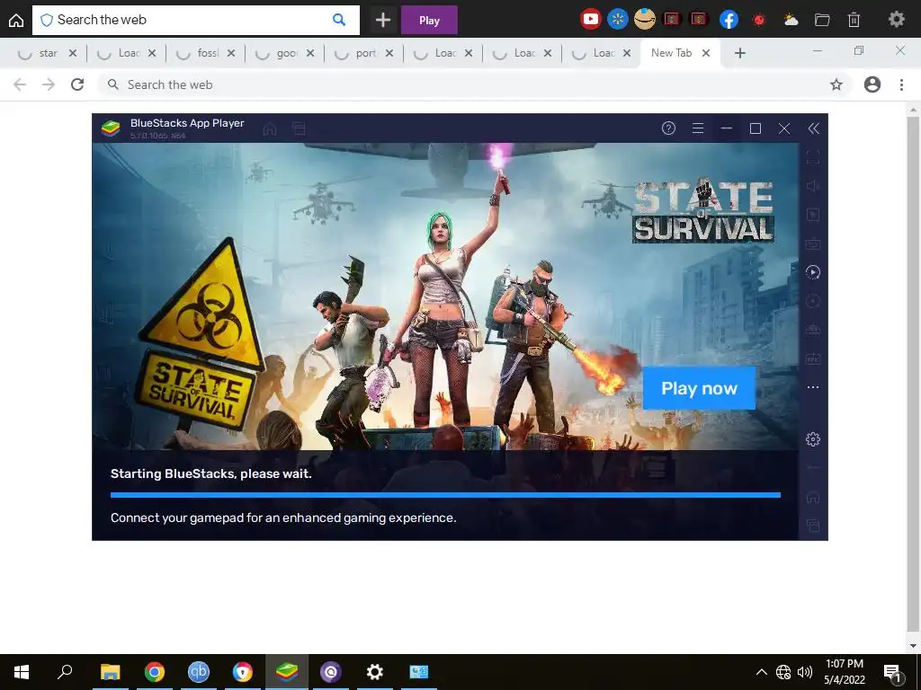Open Windows Settings gear from the taskbar
The image size is (921, 690).
tap(375, 672)
